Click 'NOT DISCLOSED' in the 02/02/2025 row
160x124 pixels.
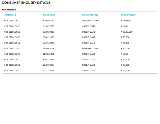(12, 26)
